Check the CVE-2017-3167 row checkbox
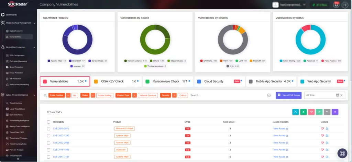This screenshot has width=352, height=162. 48,157
